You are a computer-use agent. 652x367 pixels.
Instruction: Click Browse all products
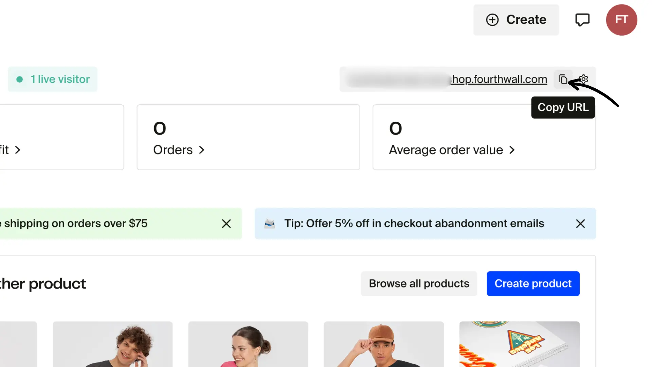point(419,283)
